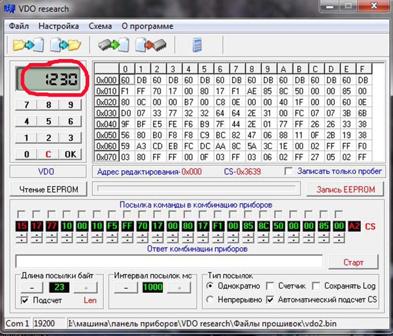Increase send interval with plus button
The image size is (393, 336).
[x=179, y=288]
